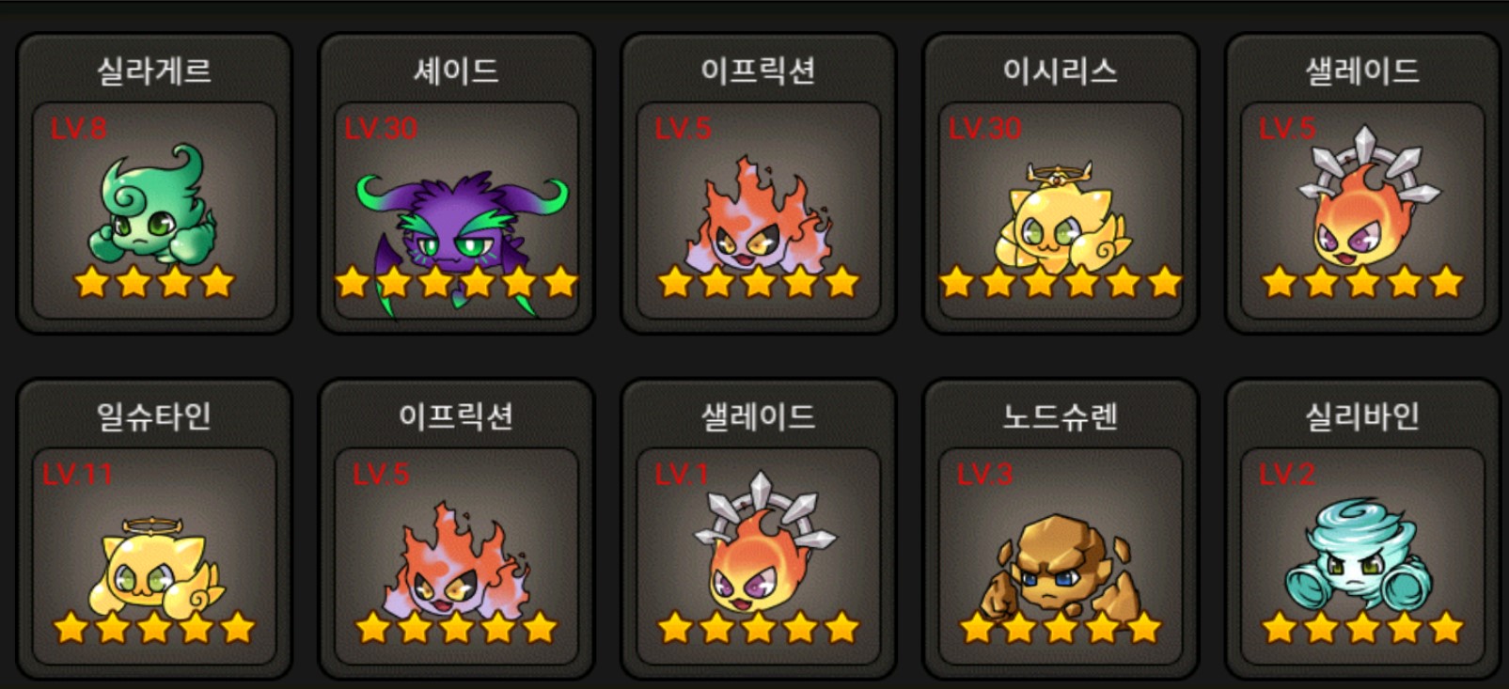Click the 셰이드 name header
This screenshot has width=1509, height=689.
tap(456, 70)
